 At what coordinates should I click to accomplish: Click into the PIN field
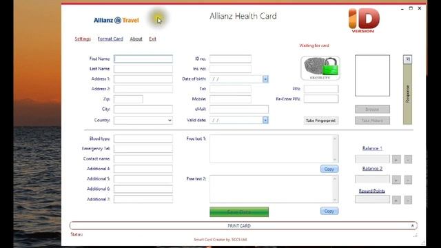tap(321, 89)
